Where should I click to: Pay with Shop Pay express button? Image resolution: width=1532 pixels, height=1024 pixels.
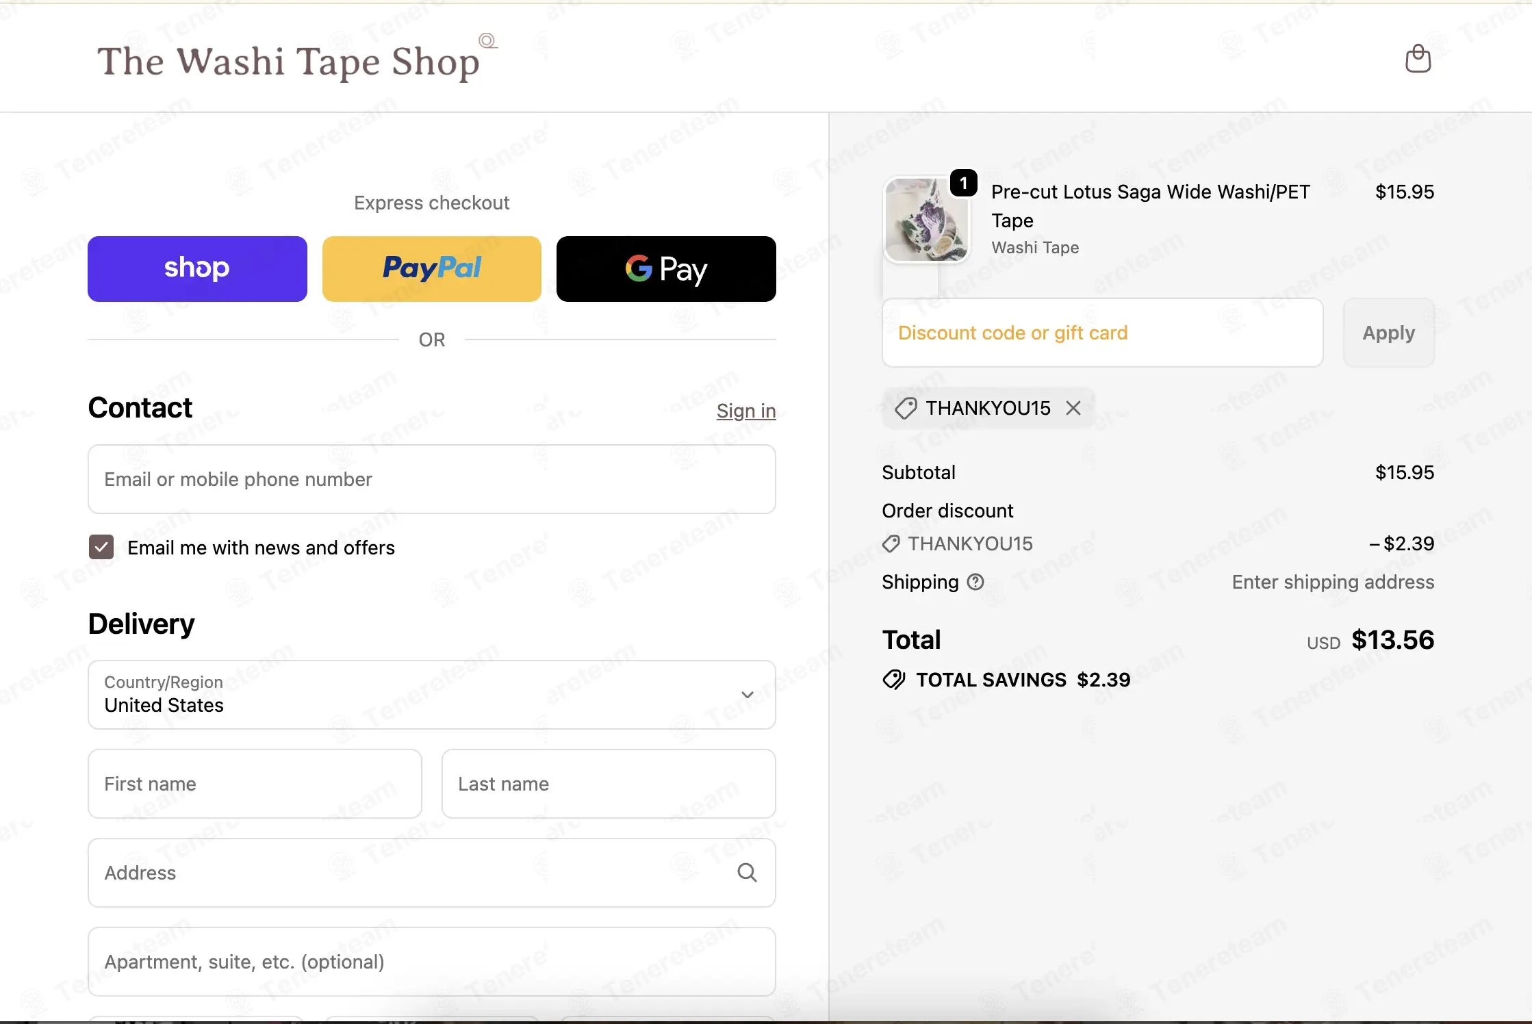point(197,269)
